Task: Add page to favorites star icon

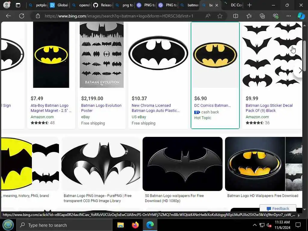Action: [220, 16]
